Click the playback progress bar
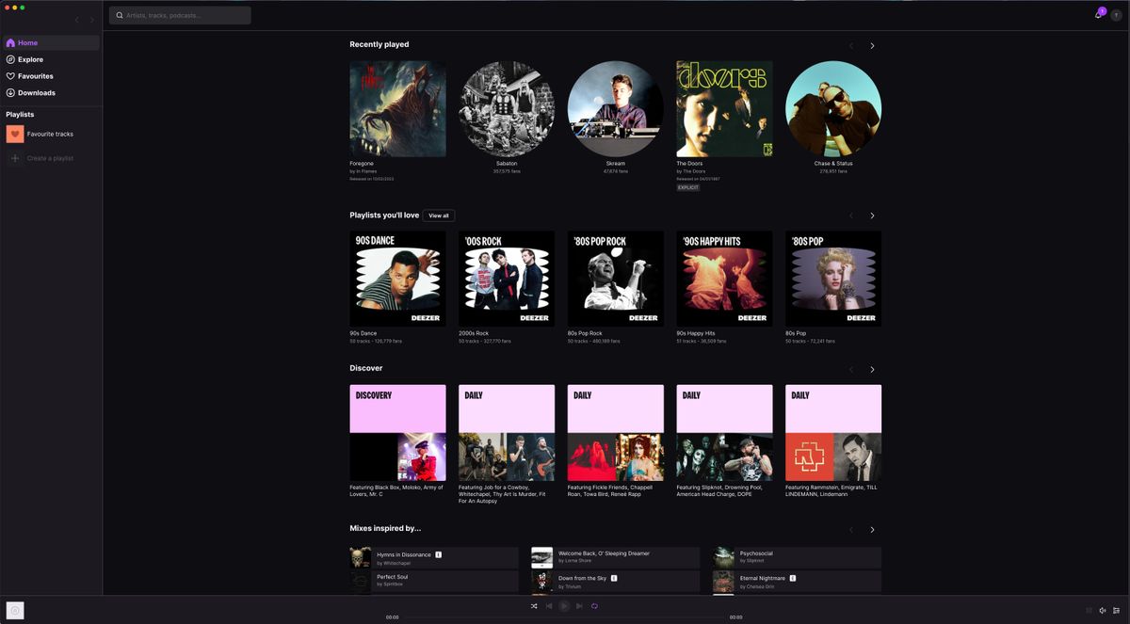This screenshot has width=1130, height=624. [563, 616]
